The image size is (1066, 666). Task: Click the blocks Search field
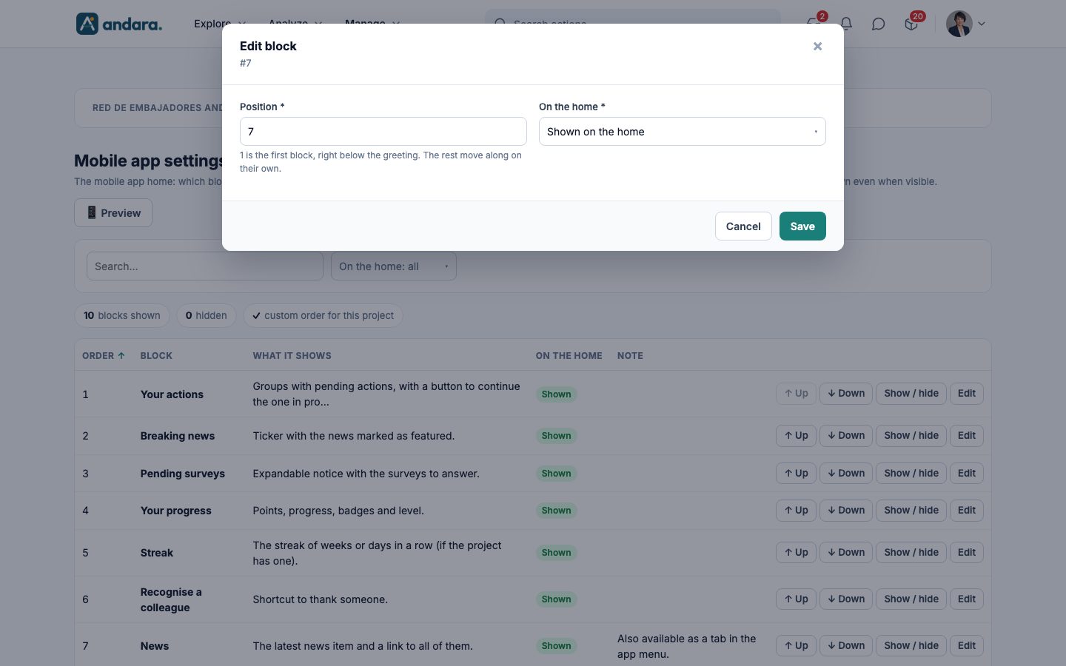click(x=205, y=266)
